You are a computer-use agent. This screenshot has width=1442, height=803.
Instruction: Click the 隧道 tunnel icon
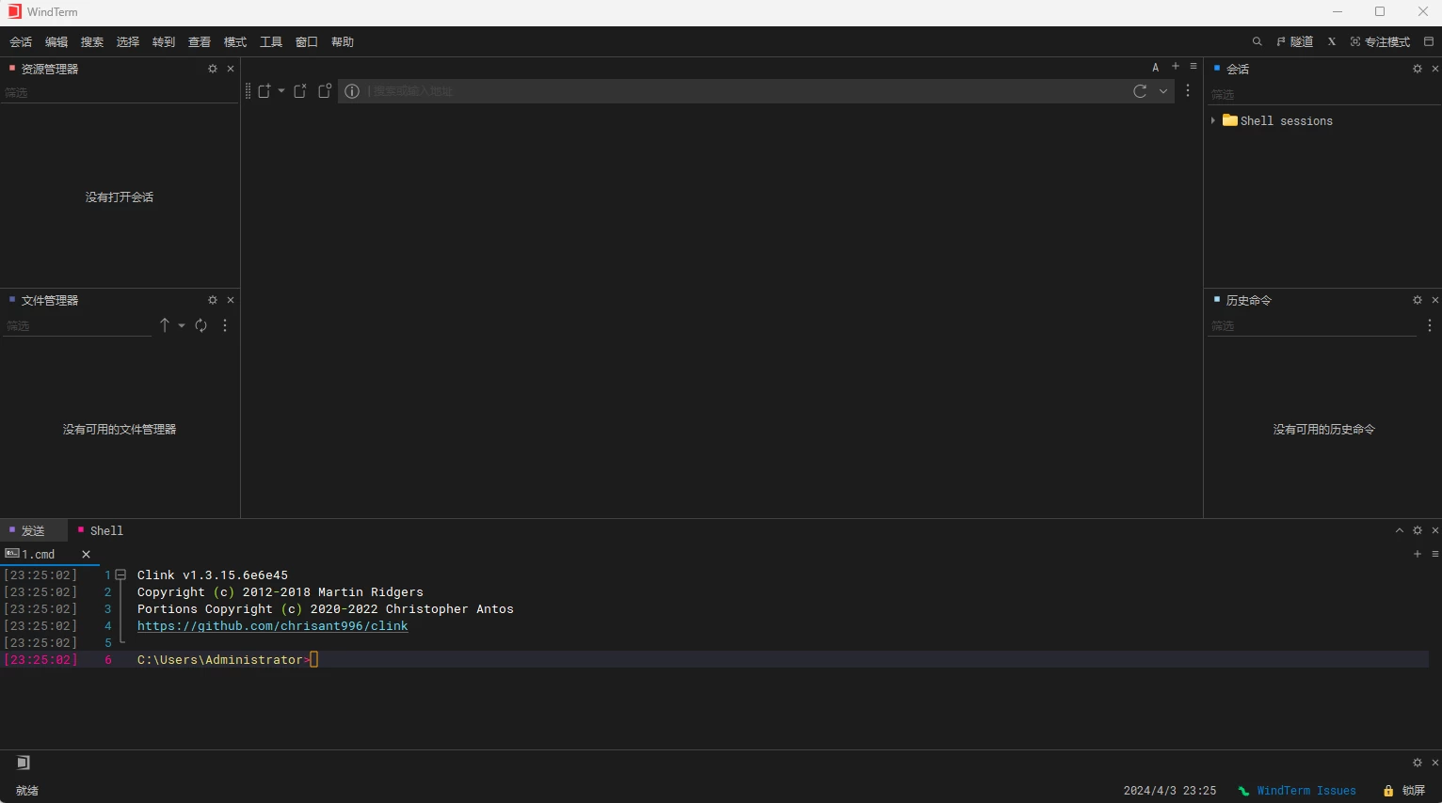point(1294,41)
